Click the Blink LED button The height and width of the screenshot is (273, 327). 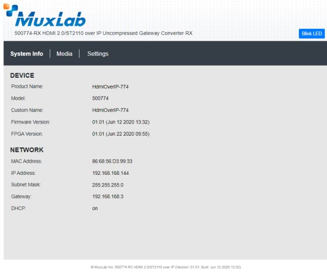tap(312, 34)
